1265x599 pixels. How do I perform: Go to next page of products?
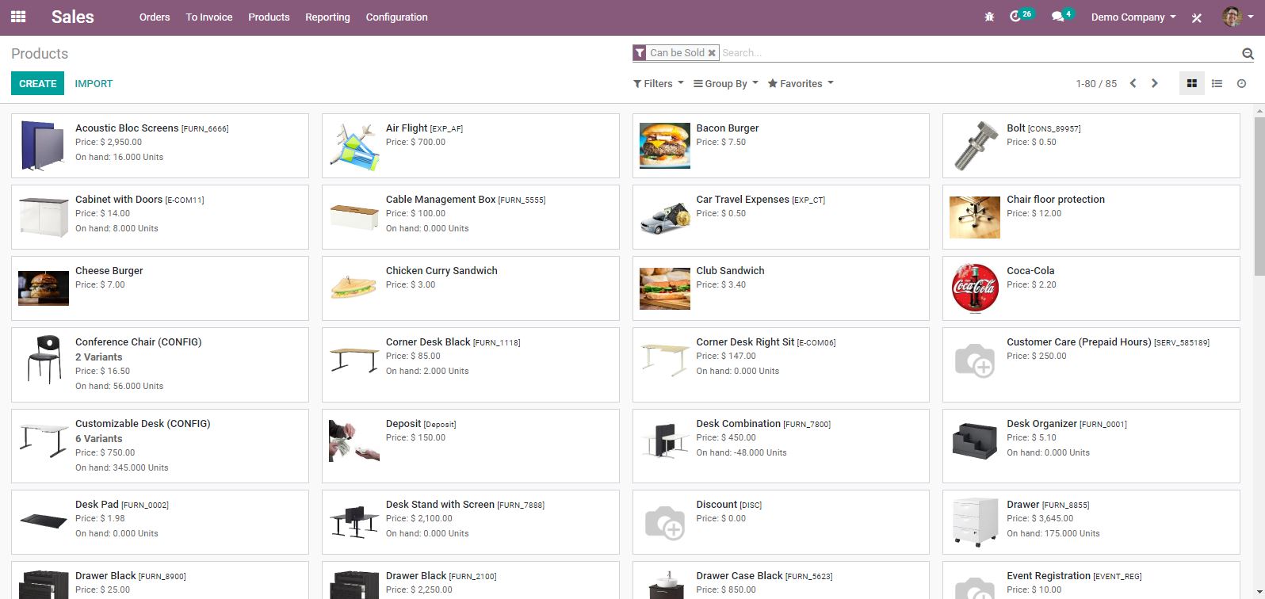1155,83
